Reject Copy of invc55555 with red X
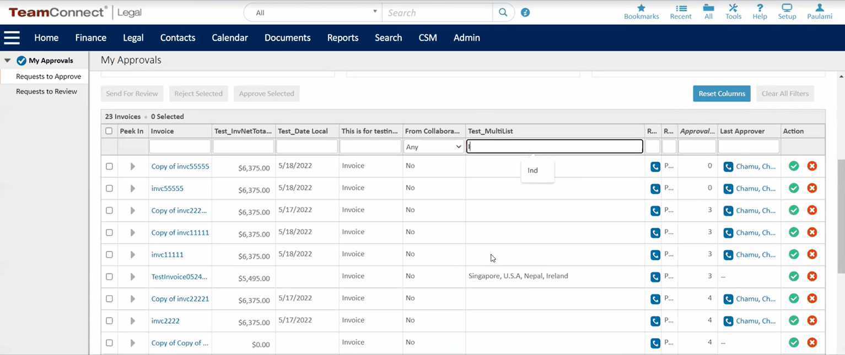Image resolution: width=845 pixels, height=355 pixels. (x=812, y=166)
